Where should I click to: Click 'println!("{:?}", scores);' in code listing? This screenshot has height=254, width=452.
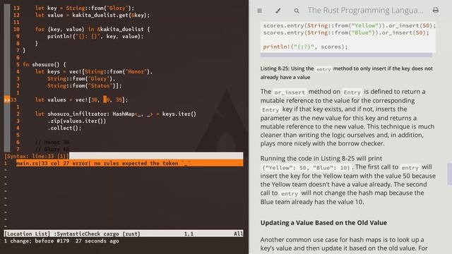pyautogui.click(x=305, y=47)
